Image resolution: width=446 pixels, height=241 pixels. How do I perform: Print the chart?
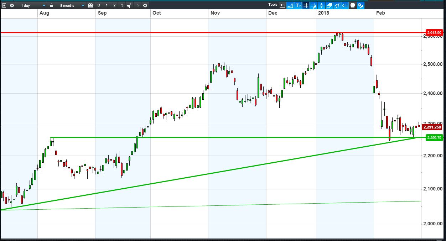point(353,5)
